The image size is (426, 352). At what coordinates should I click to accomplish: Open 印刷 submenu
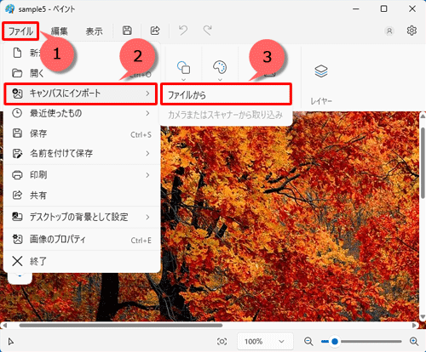pos(81,175)
